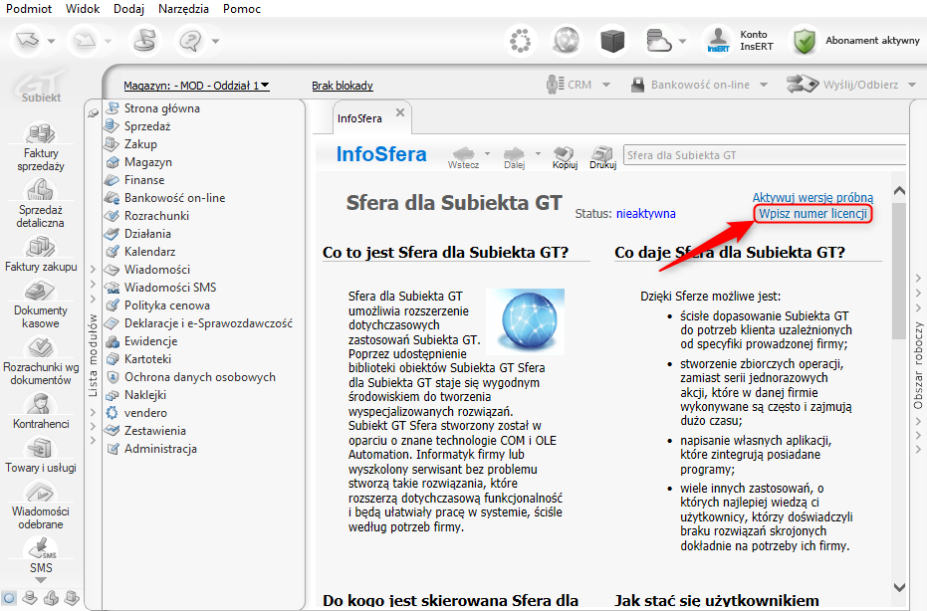927x611 pixels.
Task: Expand the cloud server dropdown arrow
Action: (683, 42)
